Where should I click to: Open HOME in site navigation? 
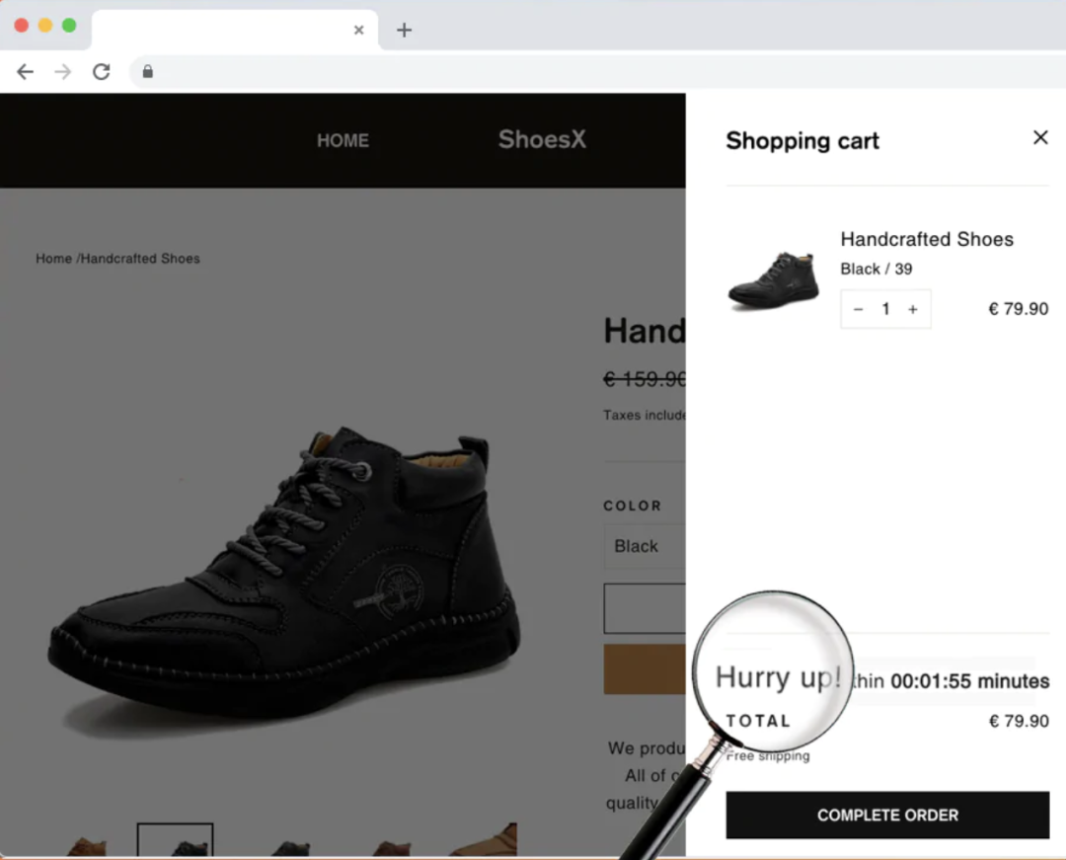[x=343, y=140]
